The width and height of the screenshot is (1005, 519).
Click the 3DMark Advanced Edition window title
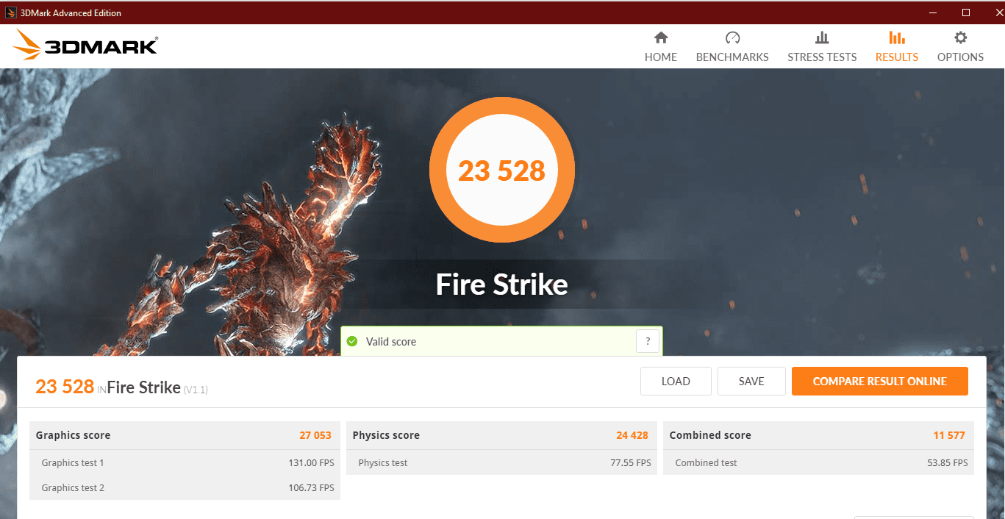pos(71,13)
